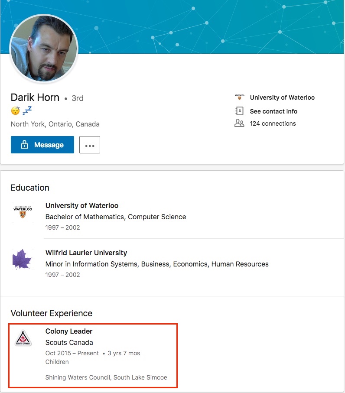The height and width of the screenshot is (393, 345).
Task: Click the Wilfrid Laurier purple maple leaf logo
Action: click(x=22, y=259)
